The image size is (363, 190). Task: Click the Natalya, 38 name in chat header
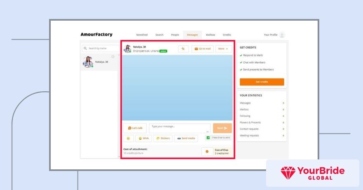pos(139,47)
